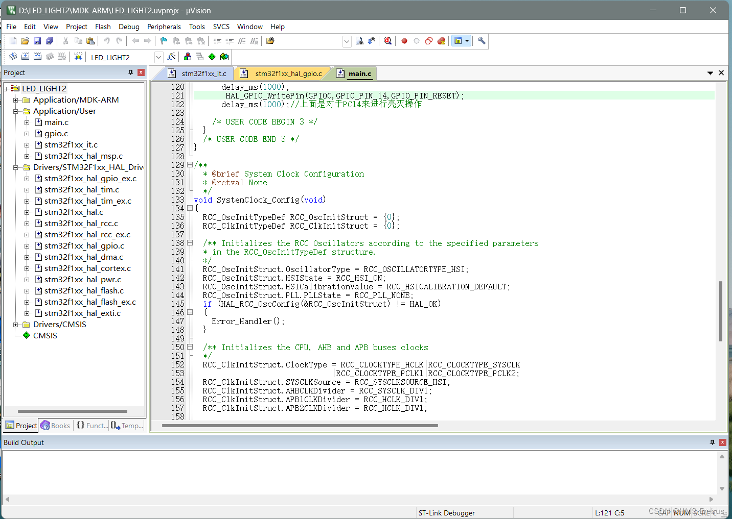Image resolution: width=732 pixels, height=519 pixels.
Task: Select stm32f1xx_hal_exti.c in the project tree
Action: point(82,313)
